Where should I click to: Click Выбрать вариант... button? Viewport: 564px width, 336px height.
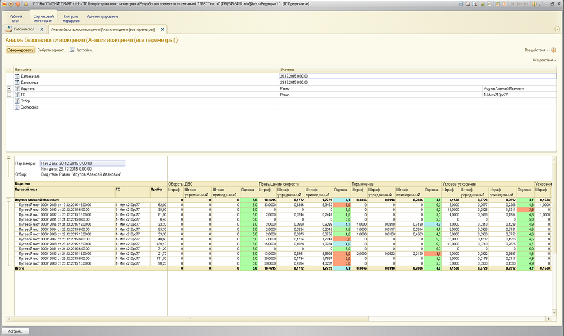pos(52,50)
